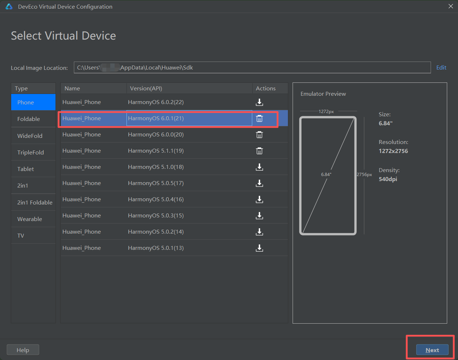Open Help for virtual device configuration
Viewport: 458px width, 360px height.
23,350
